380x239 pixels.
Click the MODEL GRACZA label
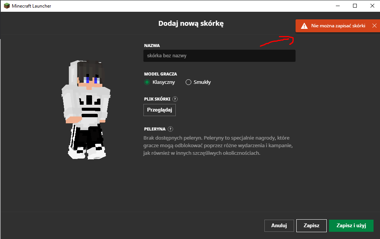point(161,74)
